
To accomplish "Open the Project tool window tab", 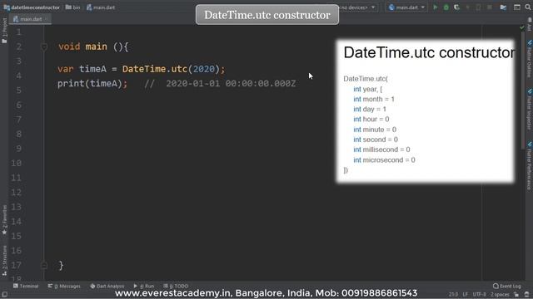I will point(4,31).
